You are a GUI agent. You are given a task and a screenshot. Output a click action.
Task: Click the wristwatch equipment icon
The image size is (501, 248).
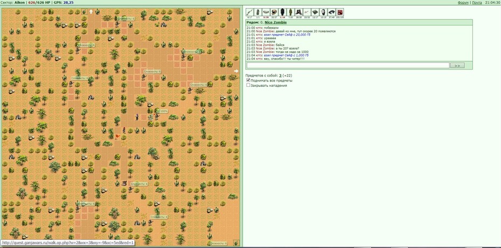point(324,12)
